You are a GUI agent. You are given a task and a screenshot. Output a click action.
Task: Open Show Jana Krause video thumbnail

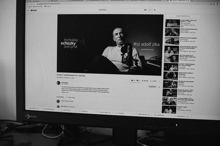tap(173, 23)
